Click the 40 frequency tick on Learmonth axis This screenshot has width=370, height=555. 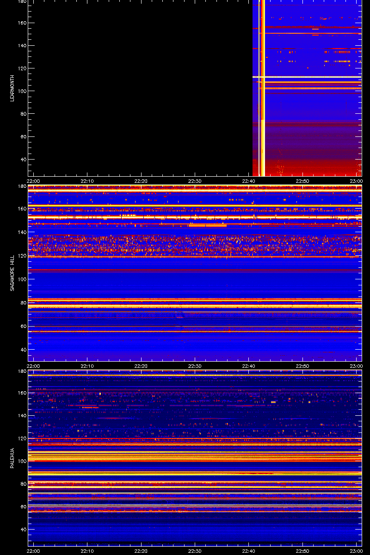pos(24,159)
